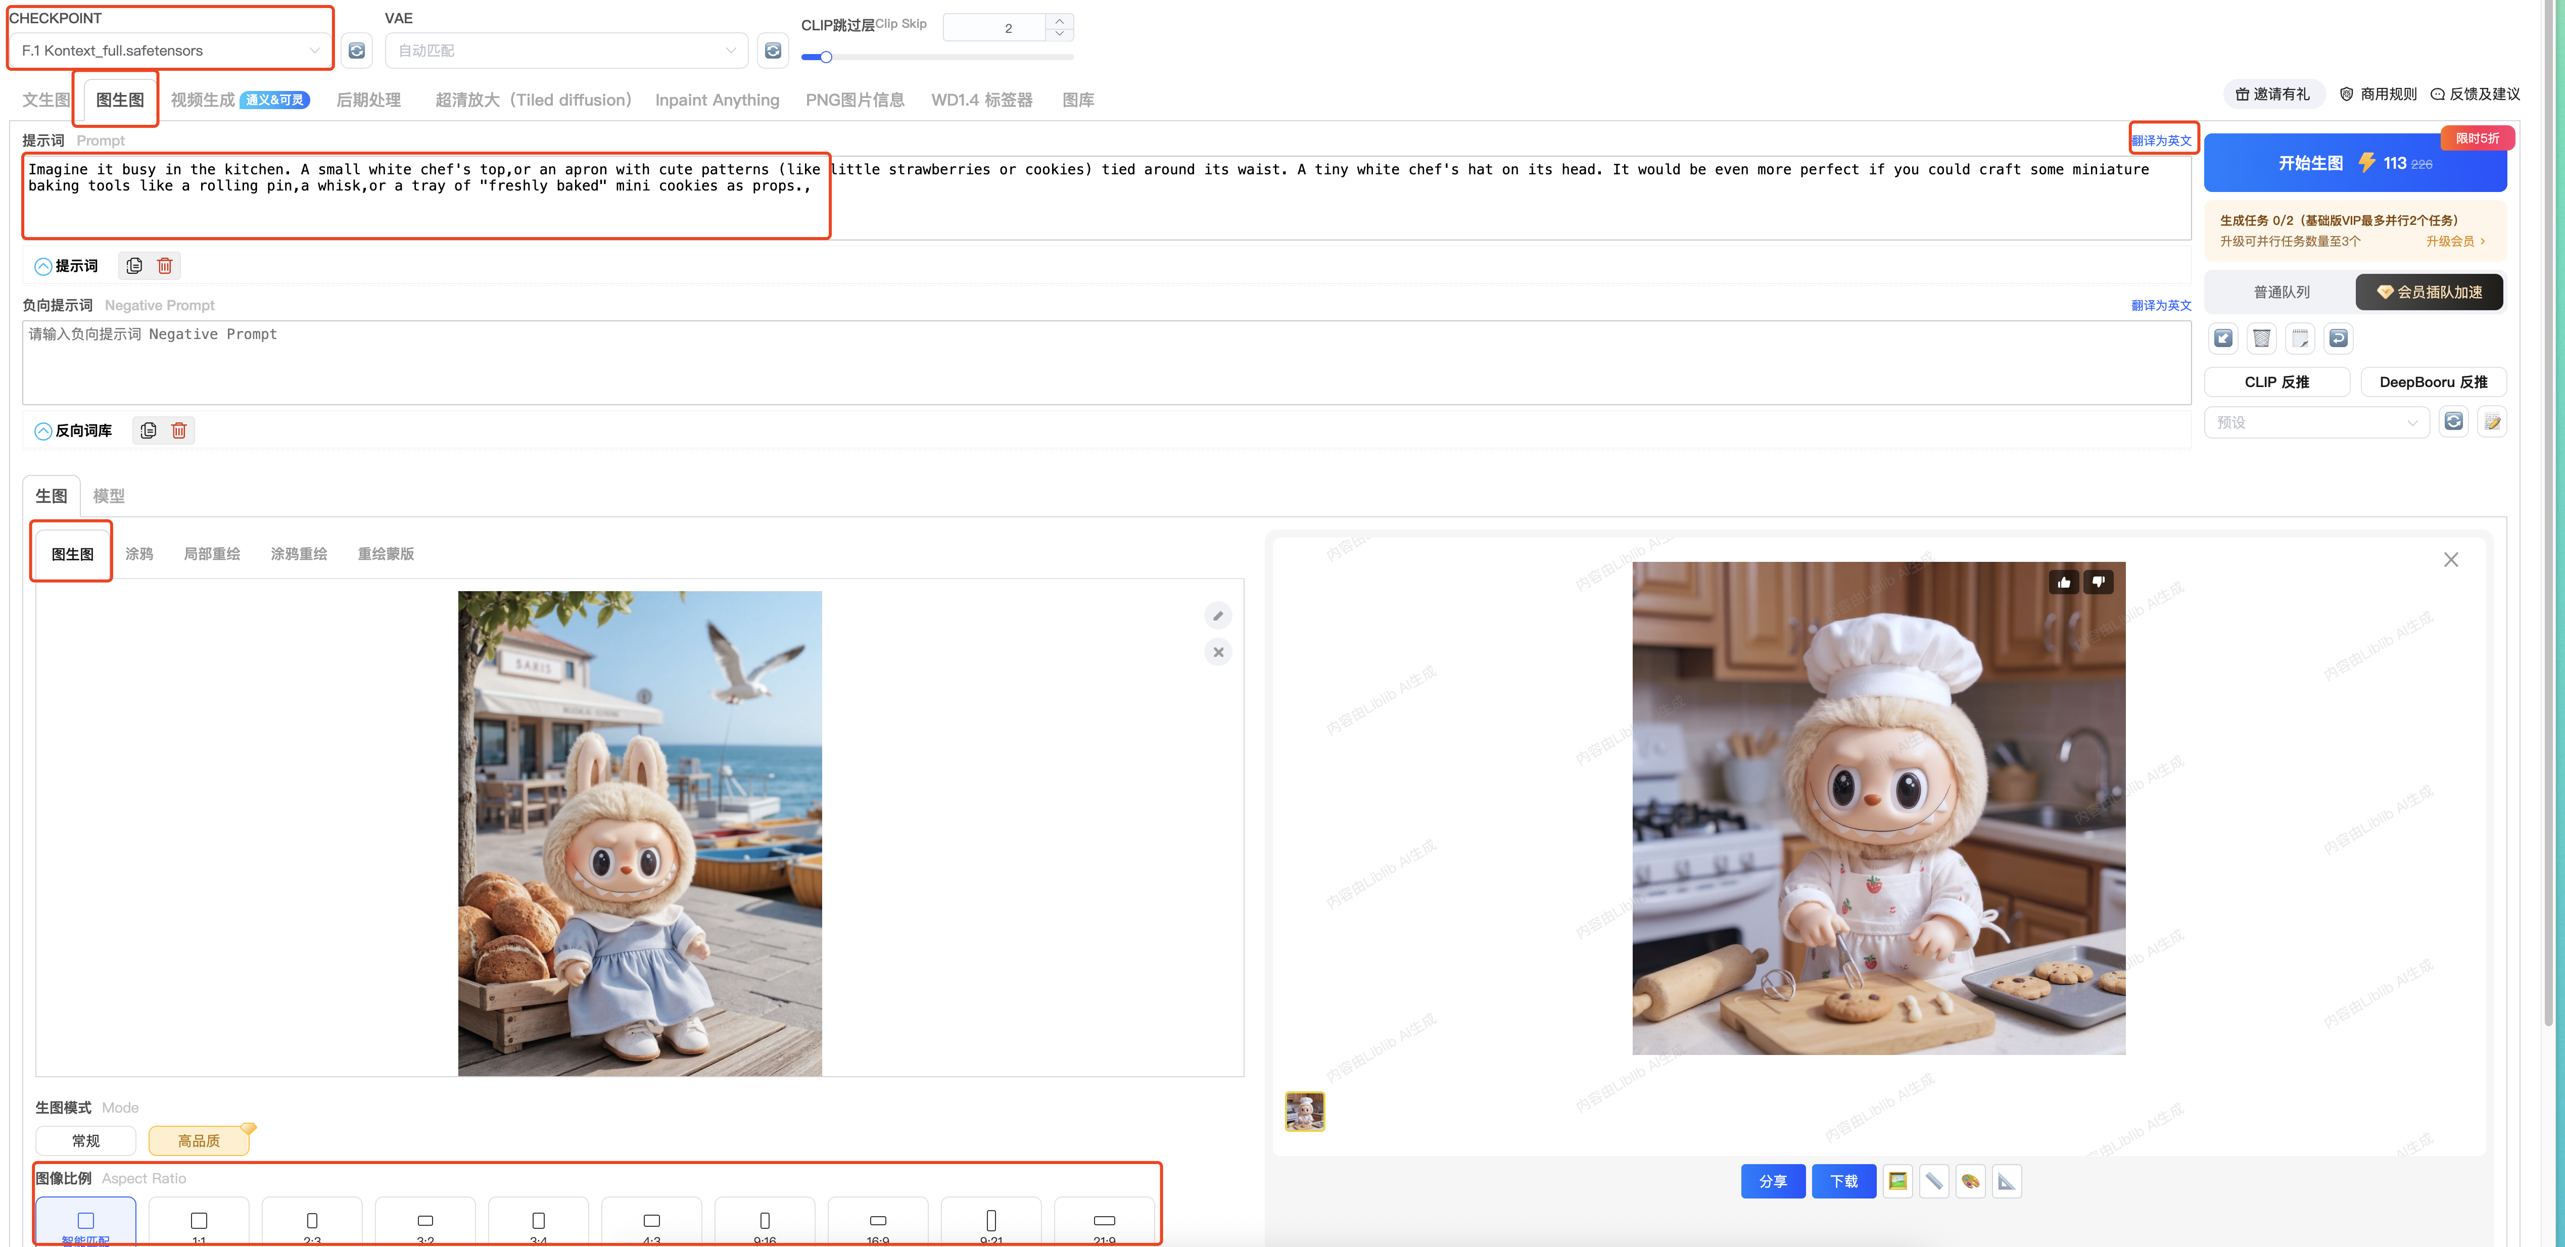2565x1247 pixels.
Task: Click the generated result thumbnail below the preview
Action: 1304,1112
